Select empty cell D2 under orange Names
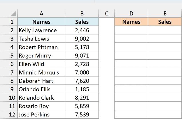 [x=131, y=30]
